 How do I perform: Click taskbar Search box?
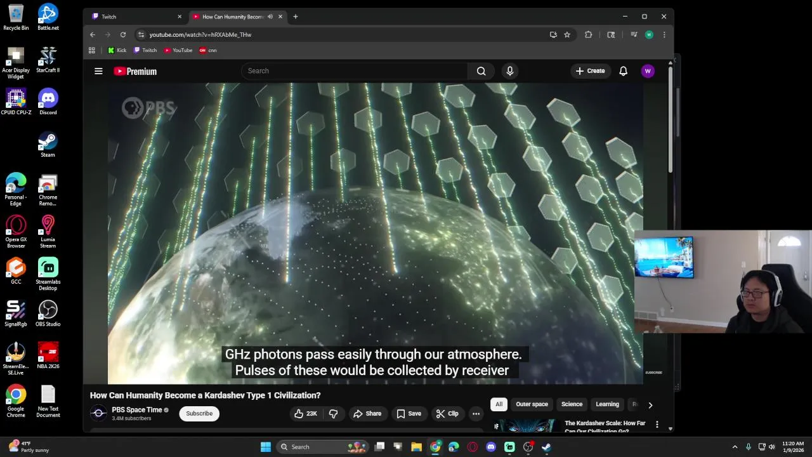pyautogui.click(x=322, y=447)
